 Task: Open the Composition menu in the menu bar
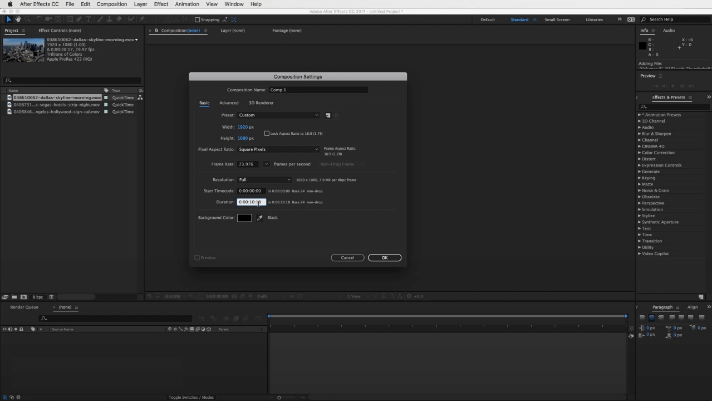tap(111, 4)
